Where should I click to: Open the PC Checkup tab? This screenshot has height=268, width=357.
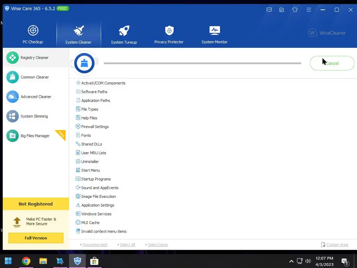(x=33, y=34)
